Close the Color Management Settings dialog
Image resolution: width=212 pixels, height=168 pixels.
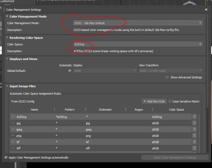(206, 10)
